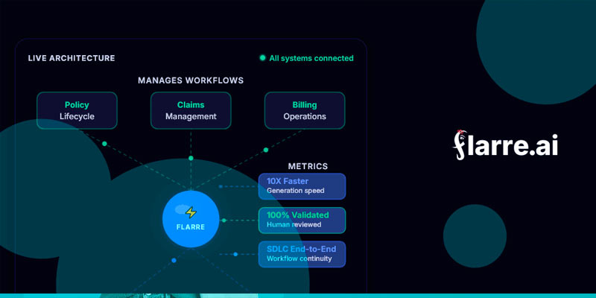Click the 10X Faster metric card
Image resolution: width=596 pixels, height=298 pixels.
click(302, 186)
